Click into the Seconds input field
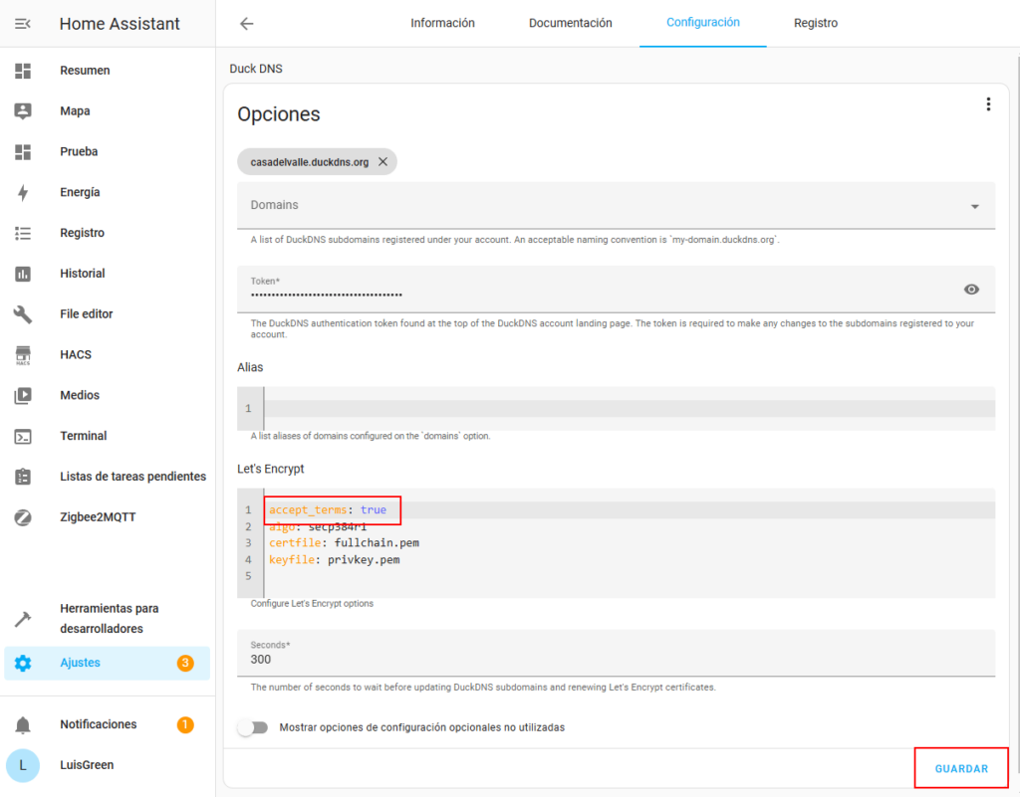 pos(616,659)
